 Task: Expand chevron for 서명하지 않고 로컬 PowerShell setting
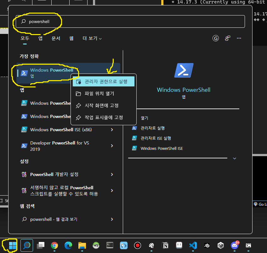coord(112,191)
